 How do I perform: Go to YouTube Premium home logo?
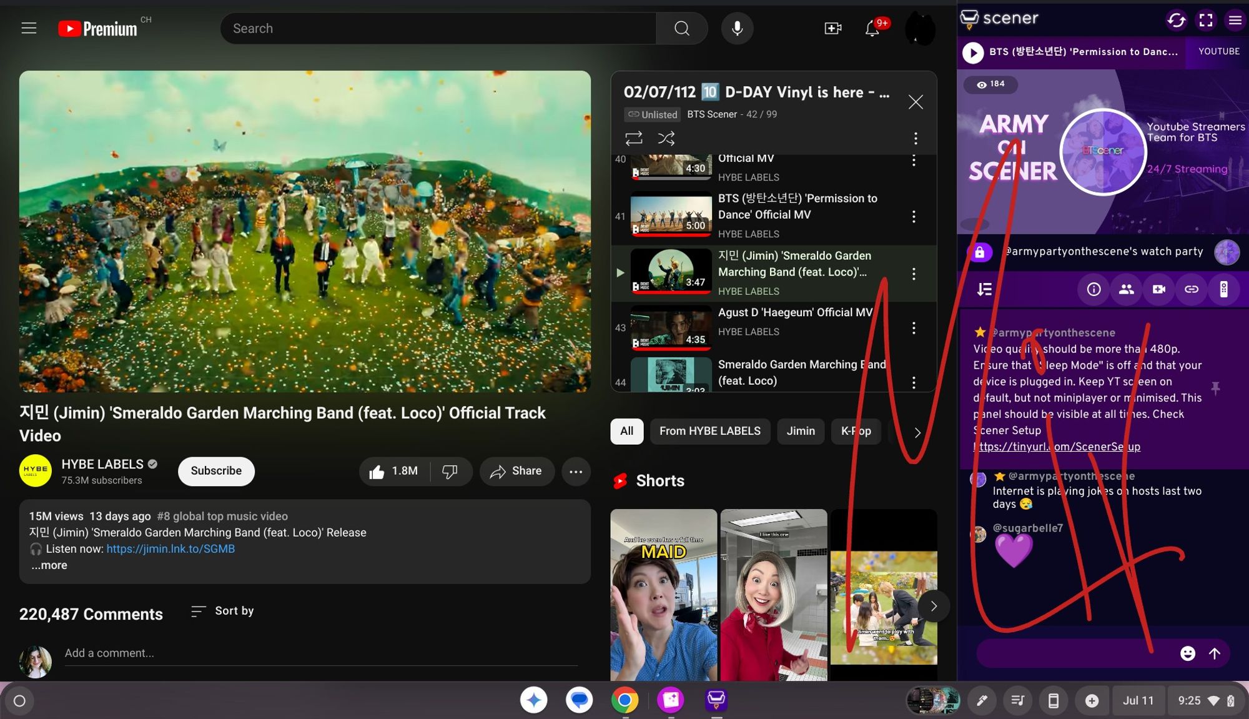98,29
